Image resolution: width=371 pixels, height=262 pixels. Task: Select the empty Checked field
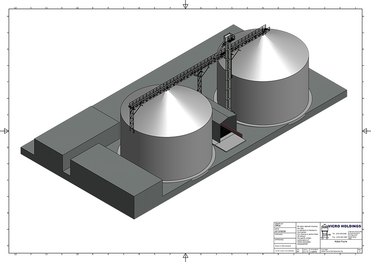click(x=284, y=236)
